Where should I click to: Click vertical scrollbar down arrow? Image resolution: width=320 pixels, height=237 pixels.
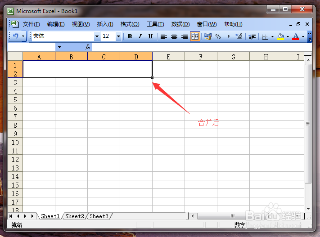pyautogui.click(x=308, y=209)
